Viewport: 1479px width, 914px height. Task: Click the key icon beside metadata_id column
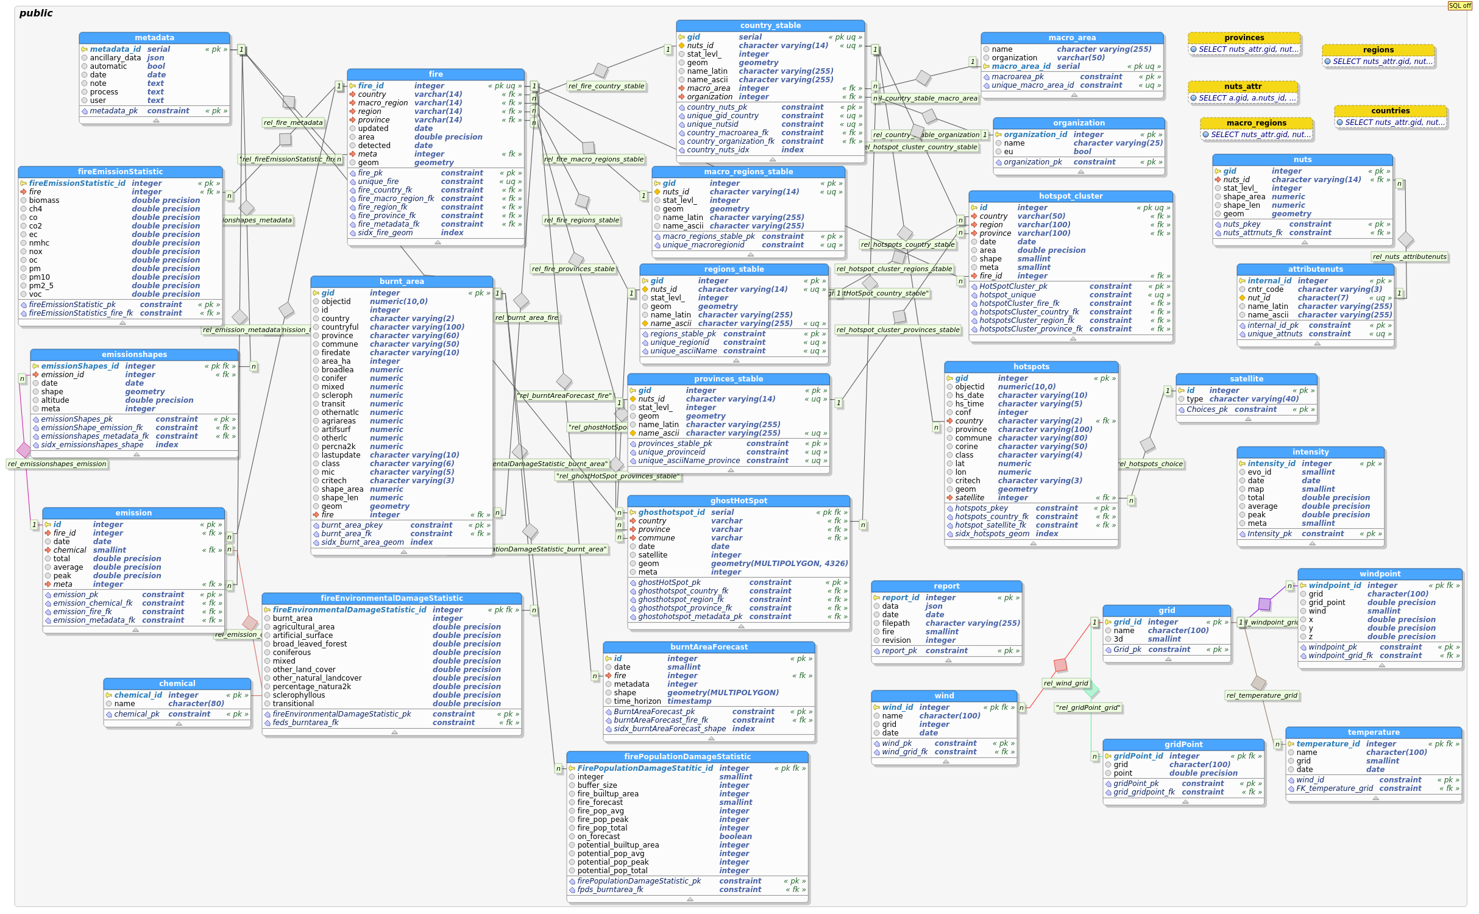point(85,49)
